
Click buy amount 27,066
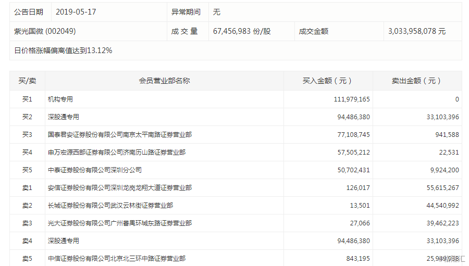[360, 223]
